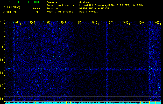163x104 pixels.
Task: Click receiver value NESDR SMArt + HDSDR
Action: click(x=94, y=9)
